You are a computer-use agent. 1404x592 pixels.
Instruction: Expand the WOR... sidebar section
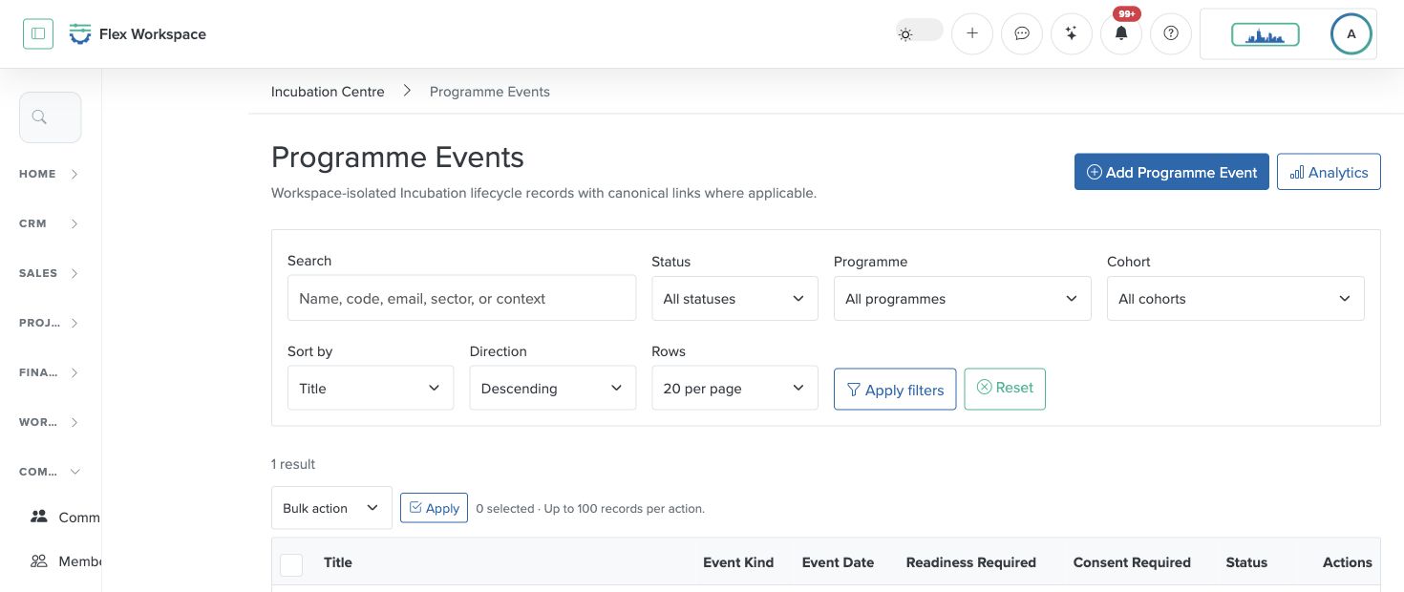coord(50,422)
